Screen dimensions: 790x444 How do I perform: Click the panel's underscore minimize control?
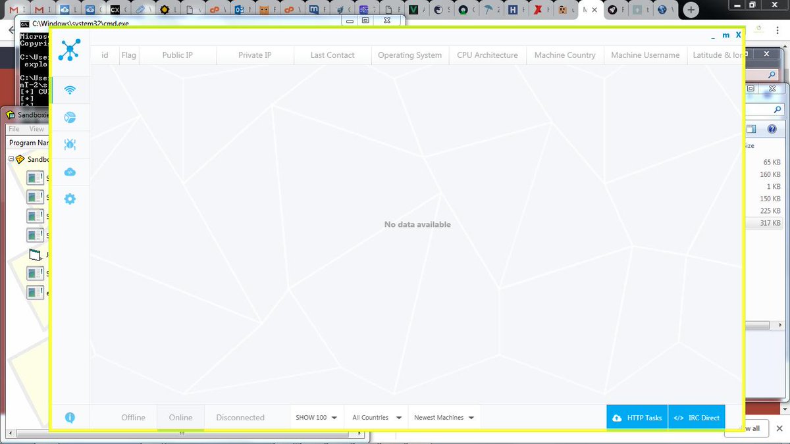713,36
